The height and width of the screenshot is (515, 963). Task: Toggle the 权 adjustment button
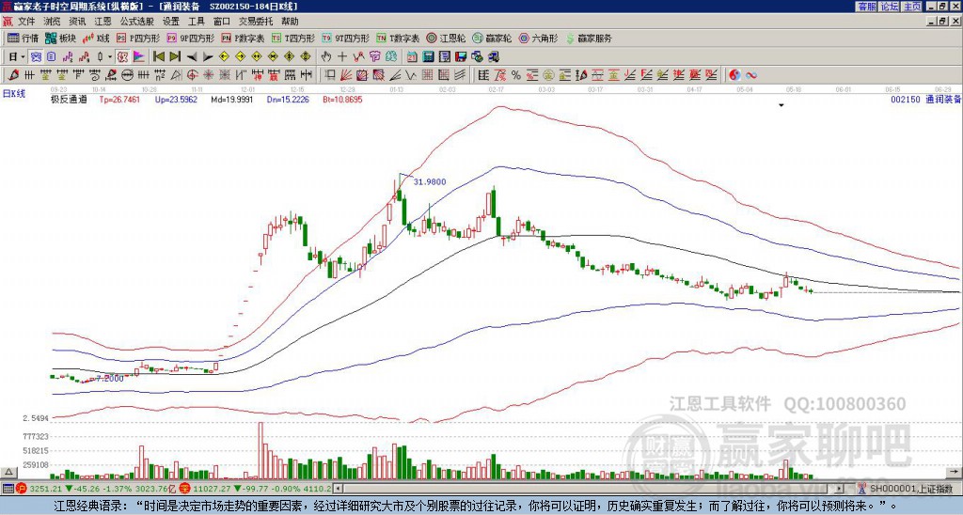[x=122, y=57]
